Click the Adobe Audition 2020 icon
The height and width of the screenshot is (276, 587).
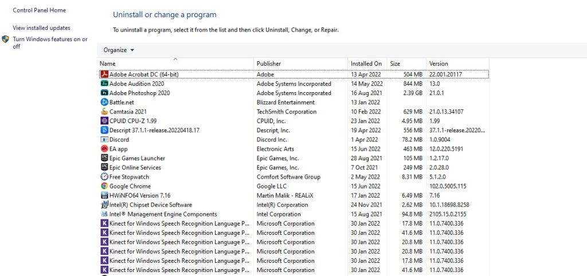pyautogui.click(x=104, y=84)
